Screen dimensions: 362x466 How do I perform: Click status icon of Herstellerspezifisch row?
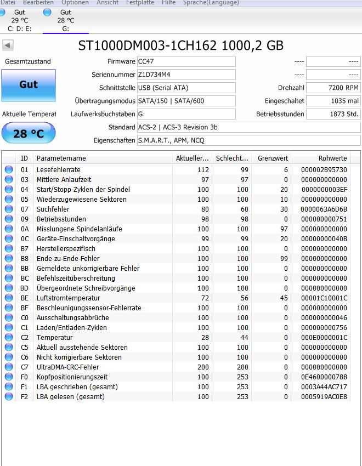[x=9, y=248]
